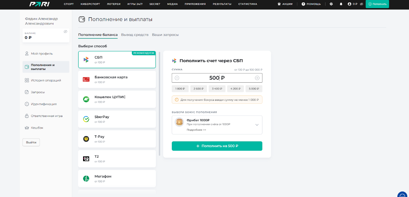The width and height of the screenshot is (409, 197).
Task: Click the Кешбэк crown icon
Action: [26, 128]
